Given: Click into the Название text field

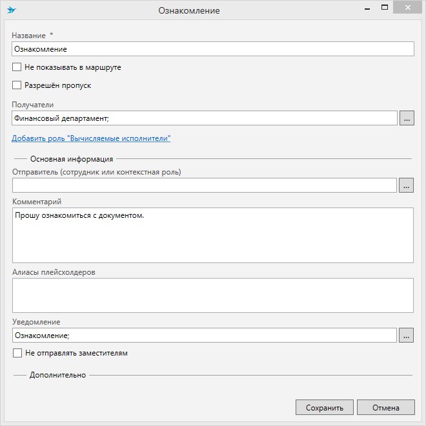Looking at the screenshot, I should [x=213, y=49].
